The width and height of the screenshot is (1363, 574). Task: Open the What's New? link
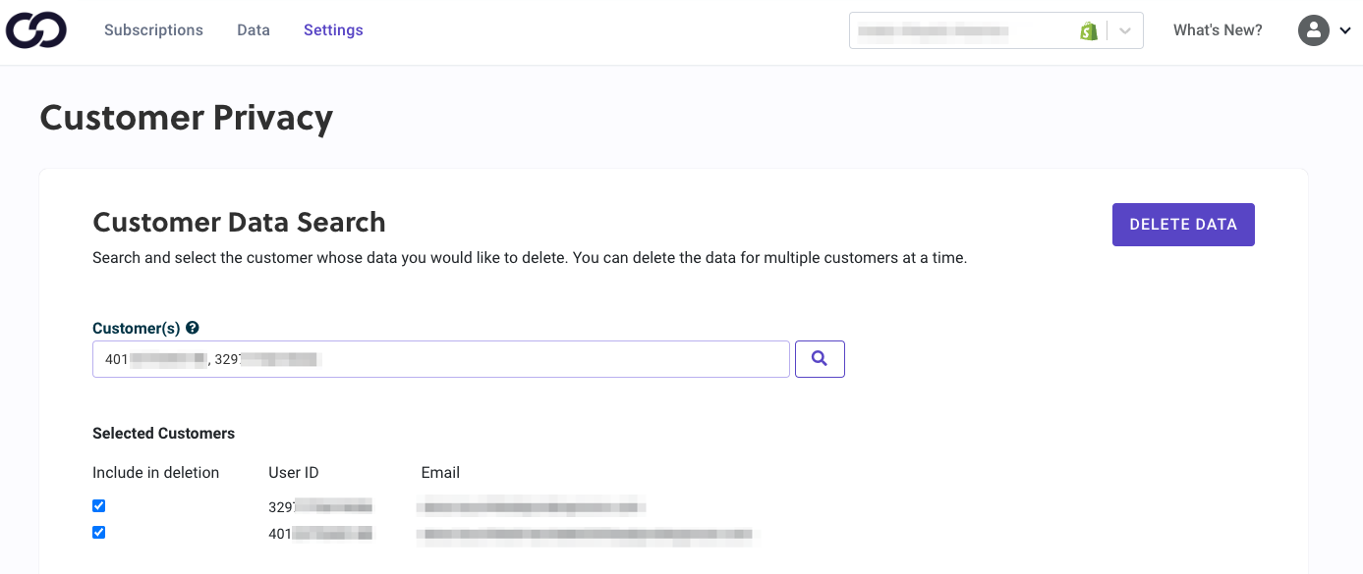click(x=1218, y=30)
